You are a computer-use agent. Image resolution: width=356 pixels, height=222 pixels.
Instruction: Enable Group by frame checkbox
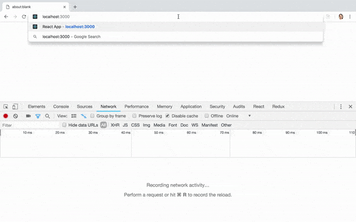pos(92,116)
